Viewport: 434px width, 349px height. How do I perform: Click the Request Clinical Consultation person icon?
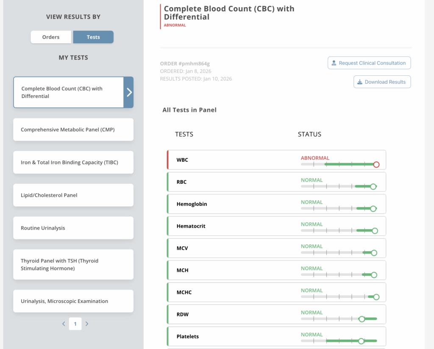pos(333,63)
